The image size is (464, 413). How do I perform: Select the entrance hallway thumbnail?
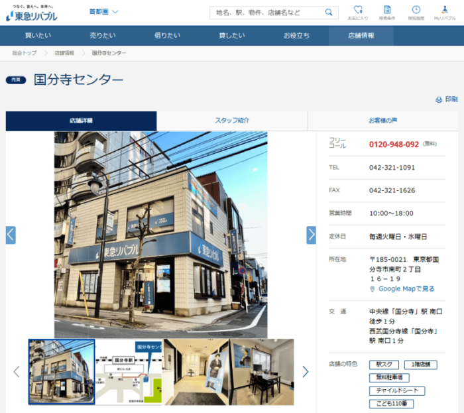click(x=196, y=372)
